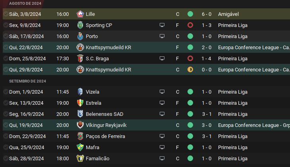This screenshot has width=290, height=167.
Task: Open the Sporting CP crest icon
Action: (x=80, y=25)
